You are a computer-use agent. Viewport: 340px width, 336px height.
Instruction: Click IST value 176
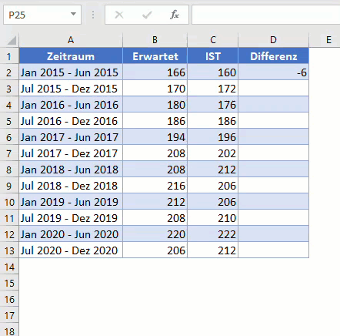point(213,105)
